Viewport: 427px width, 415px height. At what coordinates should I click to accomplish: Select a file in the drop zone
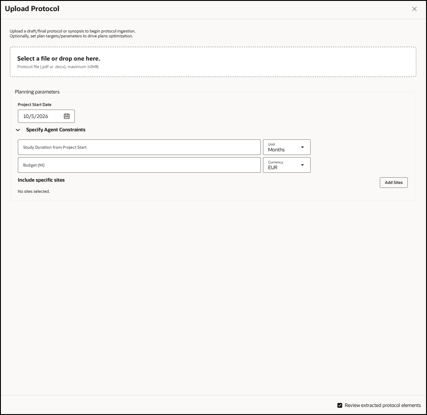[213, 62]
